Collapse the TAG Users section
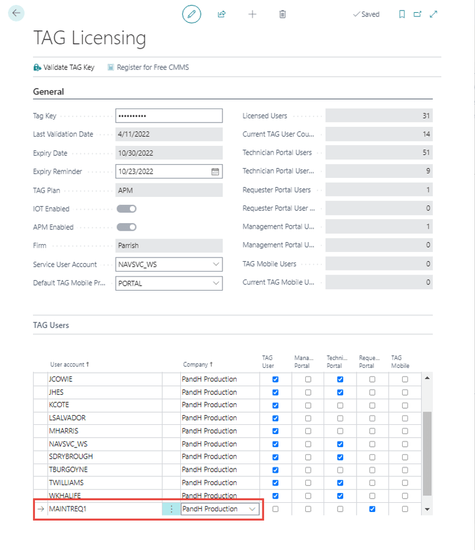This screenshot has width=475, height=550. point(51,325)
